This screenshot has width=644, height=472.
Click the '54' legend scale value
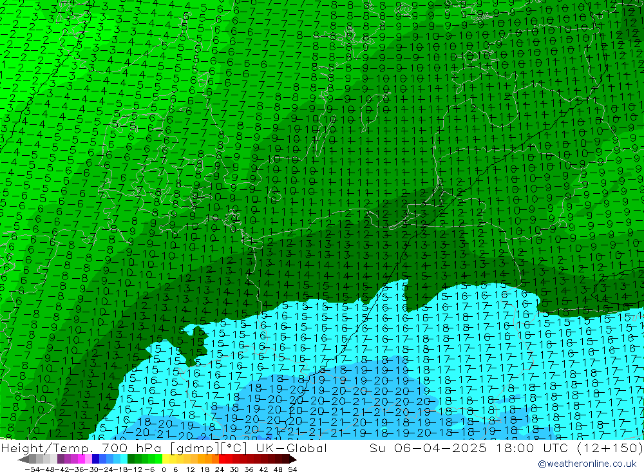pos(292,469)
